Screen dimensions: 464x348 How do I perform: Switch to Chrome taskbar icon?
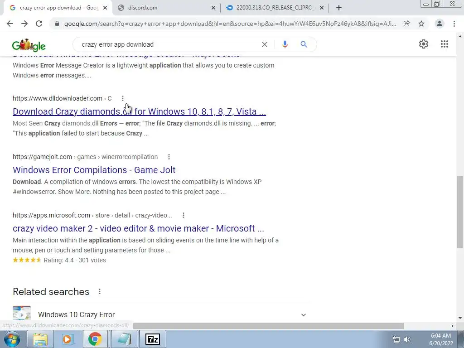point(95,339)
